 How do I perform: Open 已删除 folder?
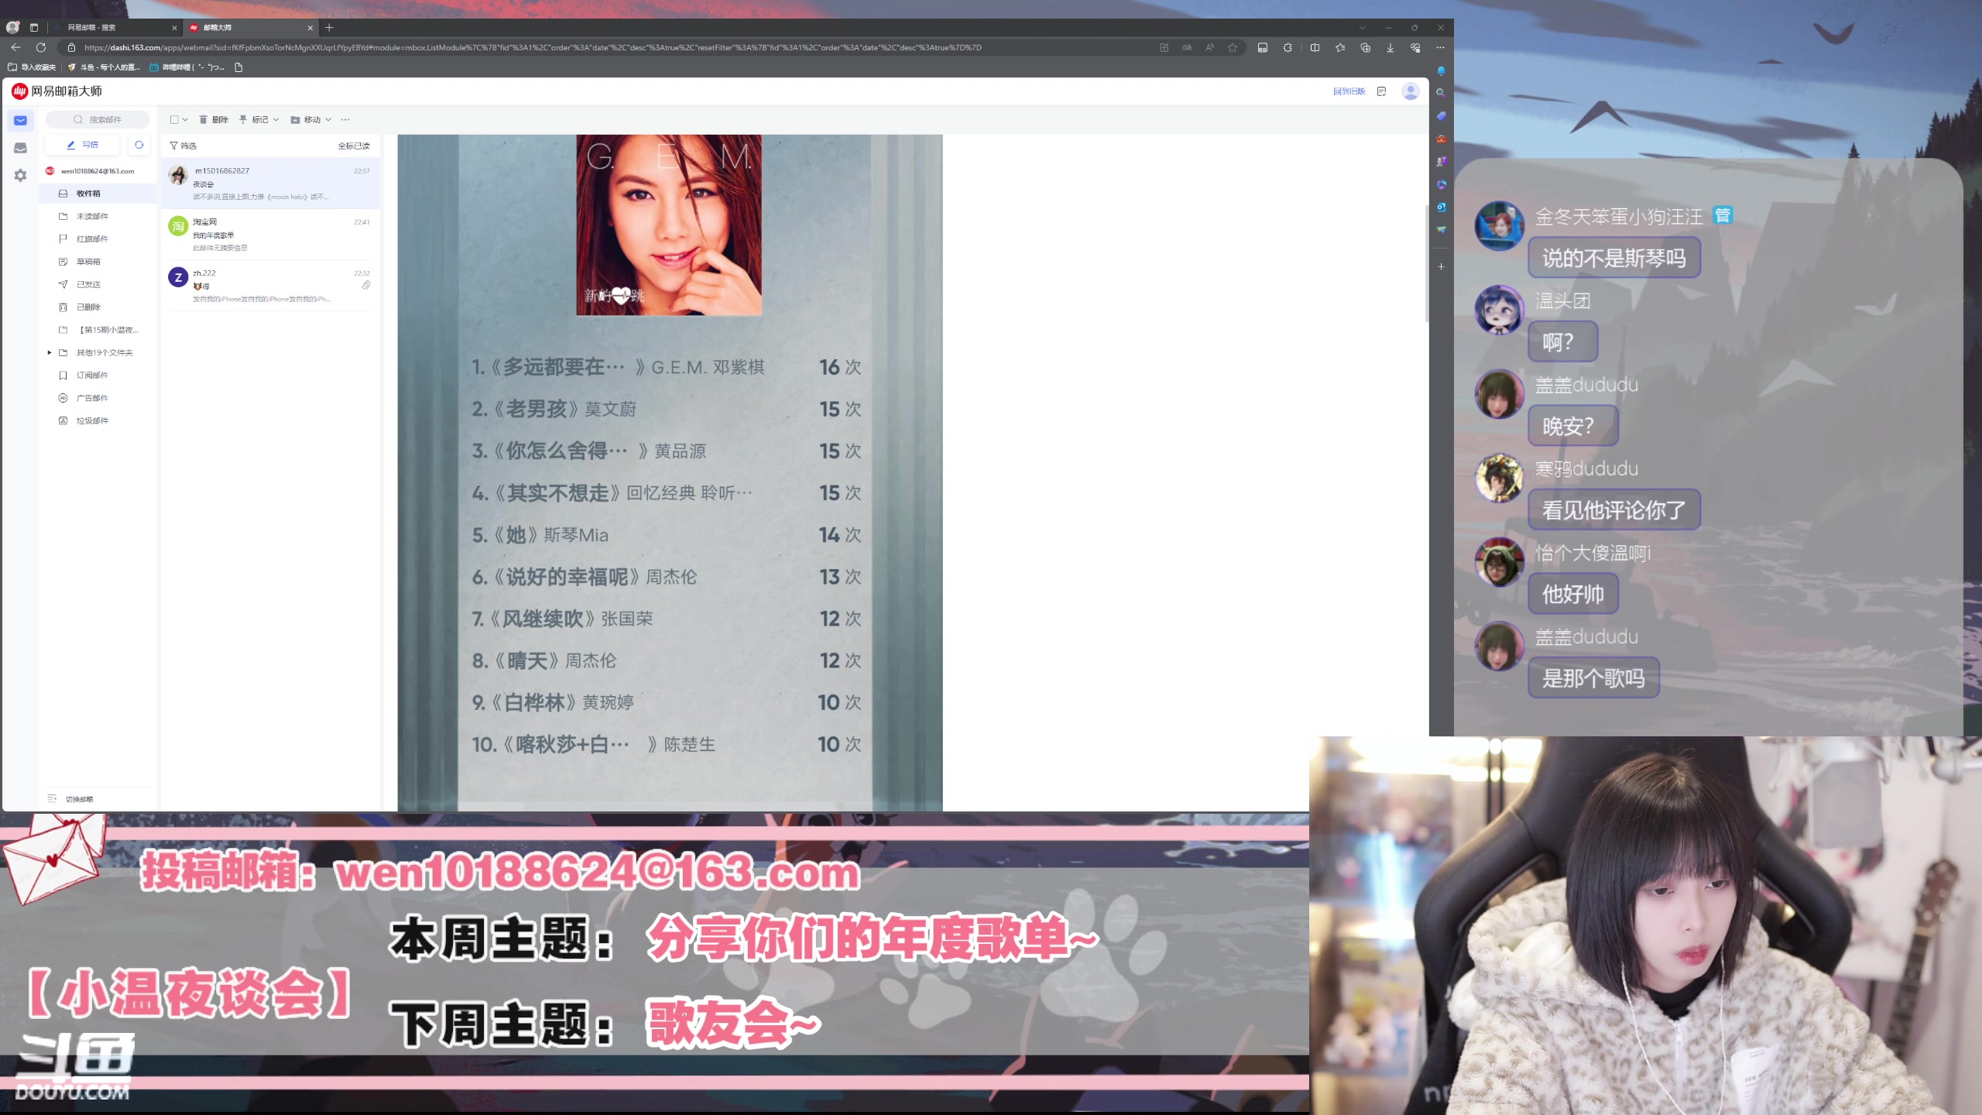pyautogui.click(x=98, y=307)
